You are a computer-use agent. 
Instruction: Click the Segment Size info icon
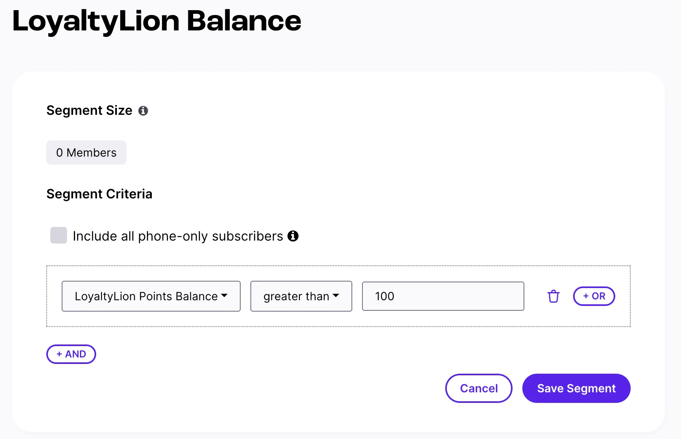click(x=143, y=110)
